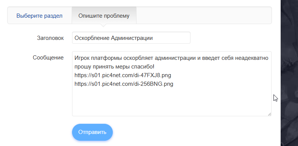298x146 pixels.
Task: Switch to the "Выберите раздел" tab
Action: tap(39, 15)
